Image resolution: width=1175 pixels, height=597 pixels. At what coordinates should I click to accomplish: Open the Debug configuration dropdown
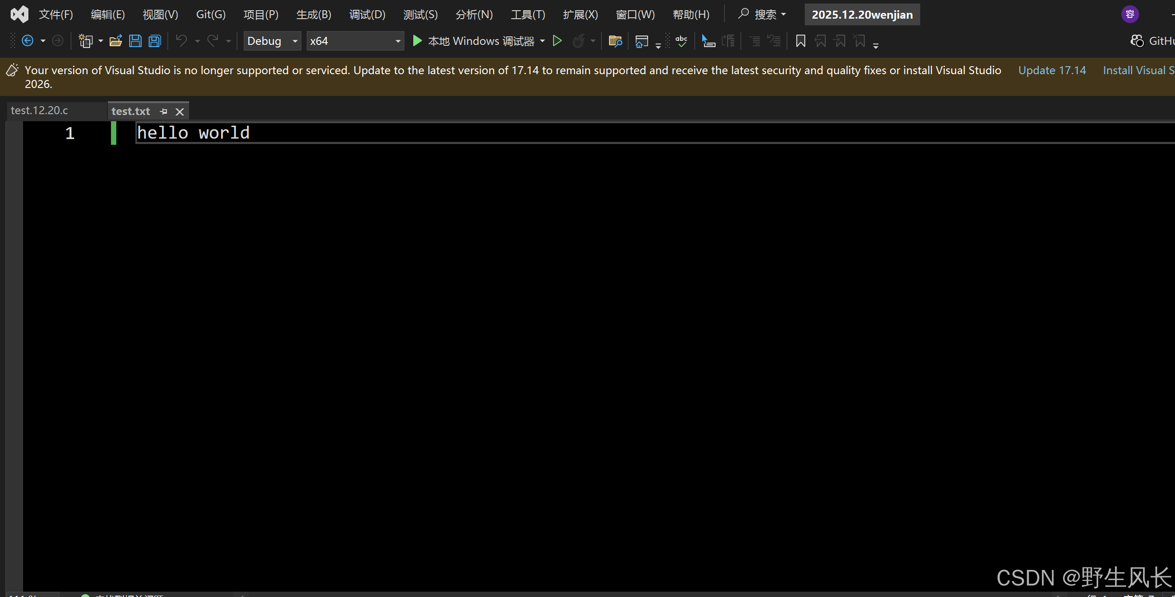tap(295, 41)
